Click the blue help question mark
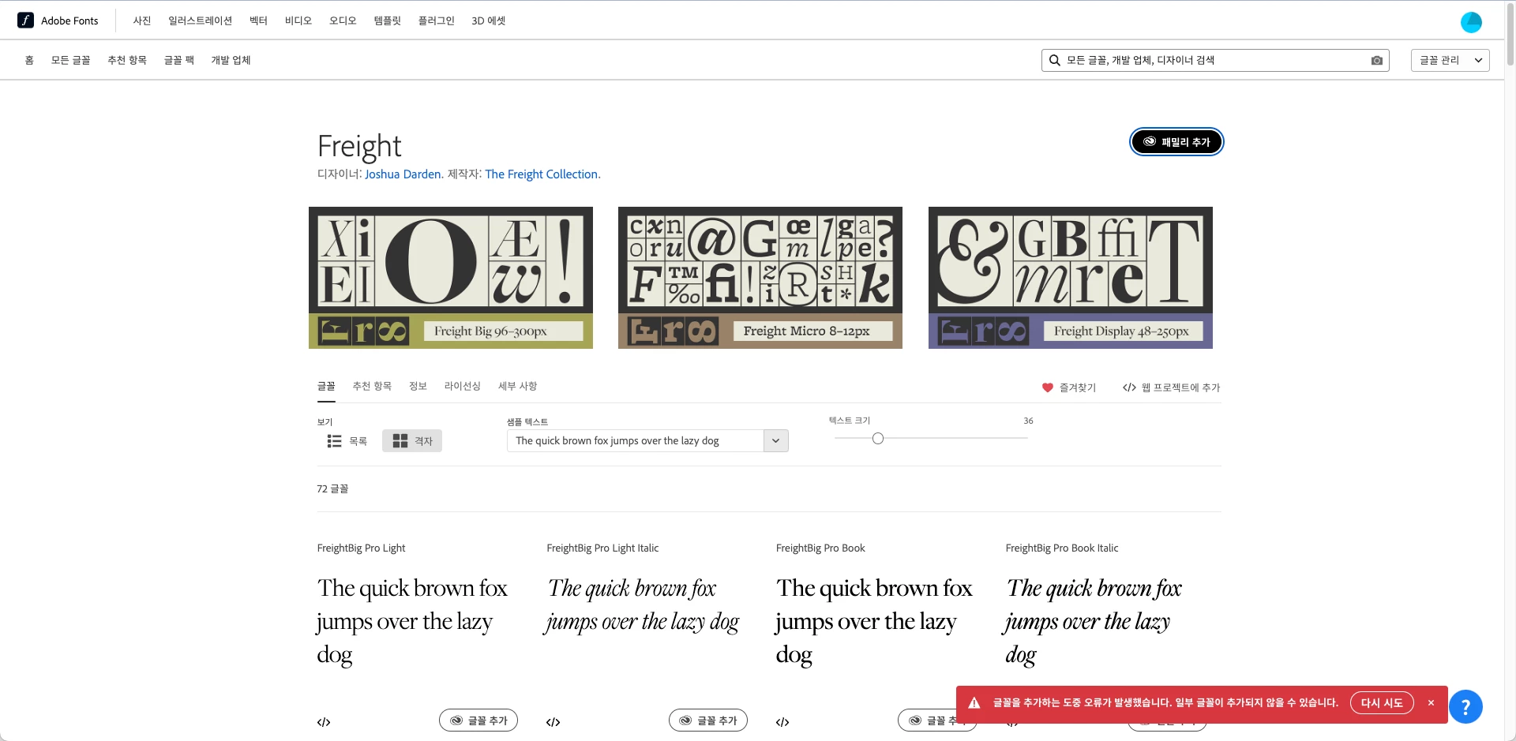Viewport: 1516px width, 741px height. [x=1465, y=706]
